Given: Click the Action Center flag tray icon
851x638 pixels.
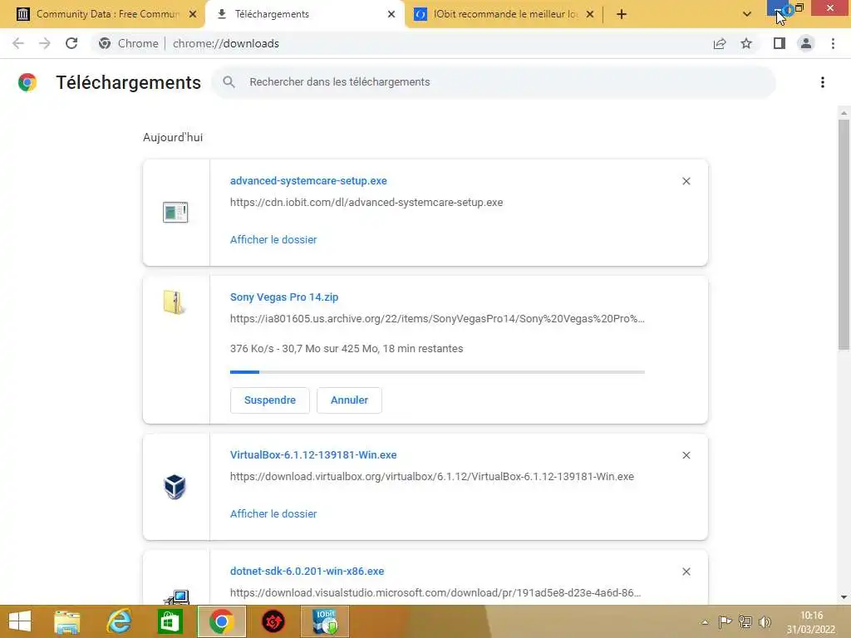Looking at the screenshot, I should pyautogui.click(x=725, y=621).
